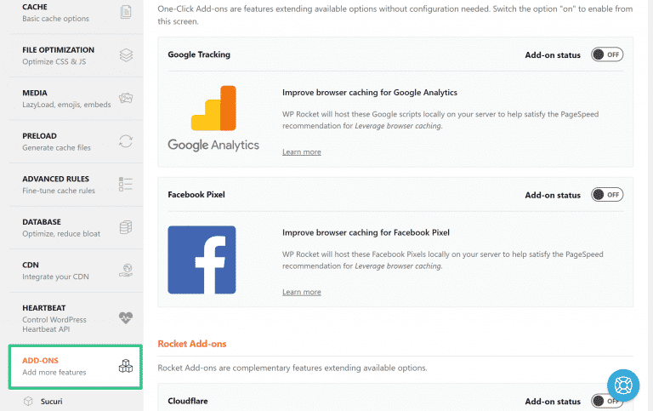Viewport: 653px width, 411px height.
Task: Click the Advanced Rules list icon
Action: (x=126, y=185)
